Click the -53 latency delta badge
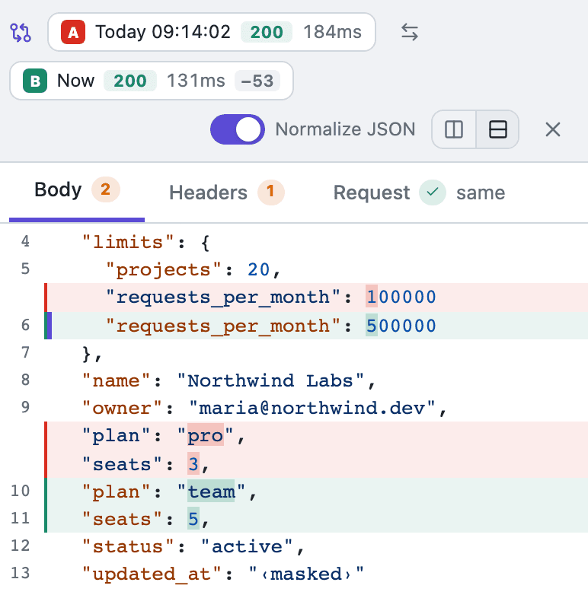This screenshot has width=588, height=595. click(257, 81)
